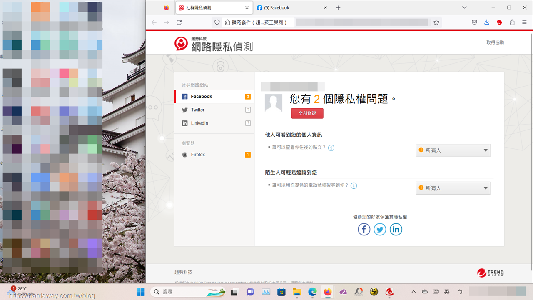Close the (6) Facebook tab
The image size is (533, 300).
click(325, 7)
